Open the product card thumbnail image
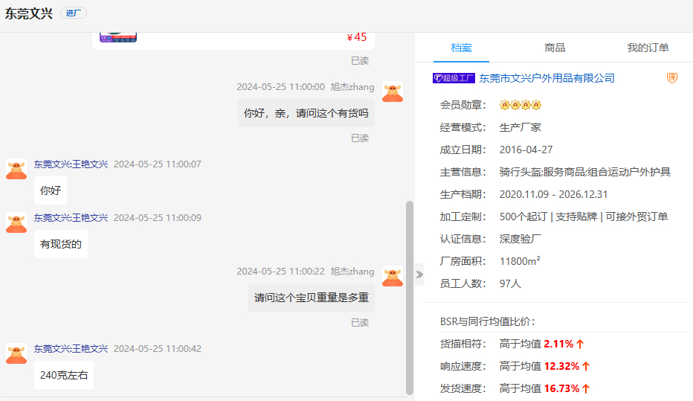Image resolution: width=693 pixels, height=401 pixels. click(x=118, y=37)
